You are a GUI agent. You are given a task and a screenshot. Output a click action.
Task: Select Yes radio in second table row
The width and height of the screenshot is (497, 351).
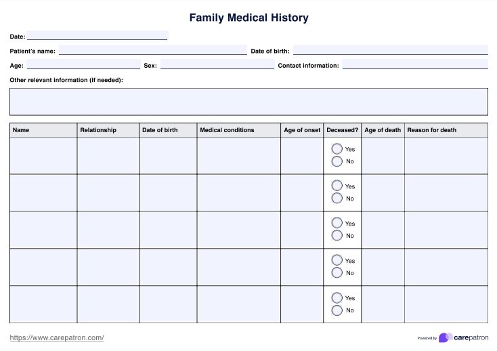pos(337,186)
